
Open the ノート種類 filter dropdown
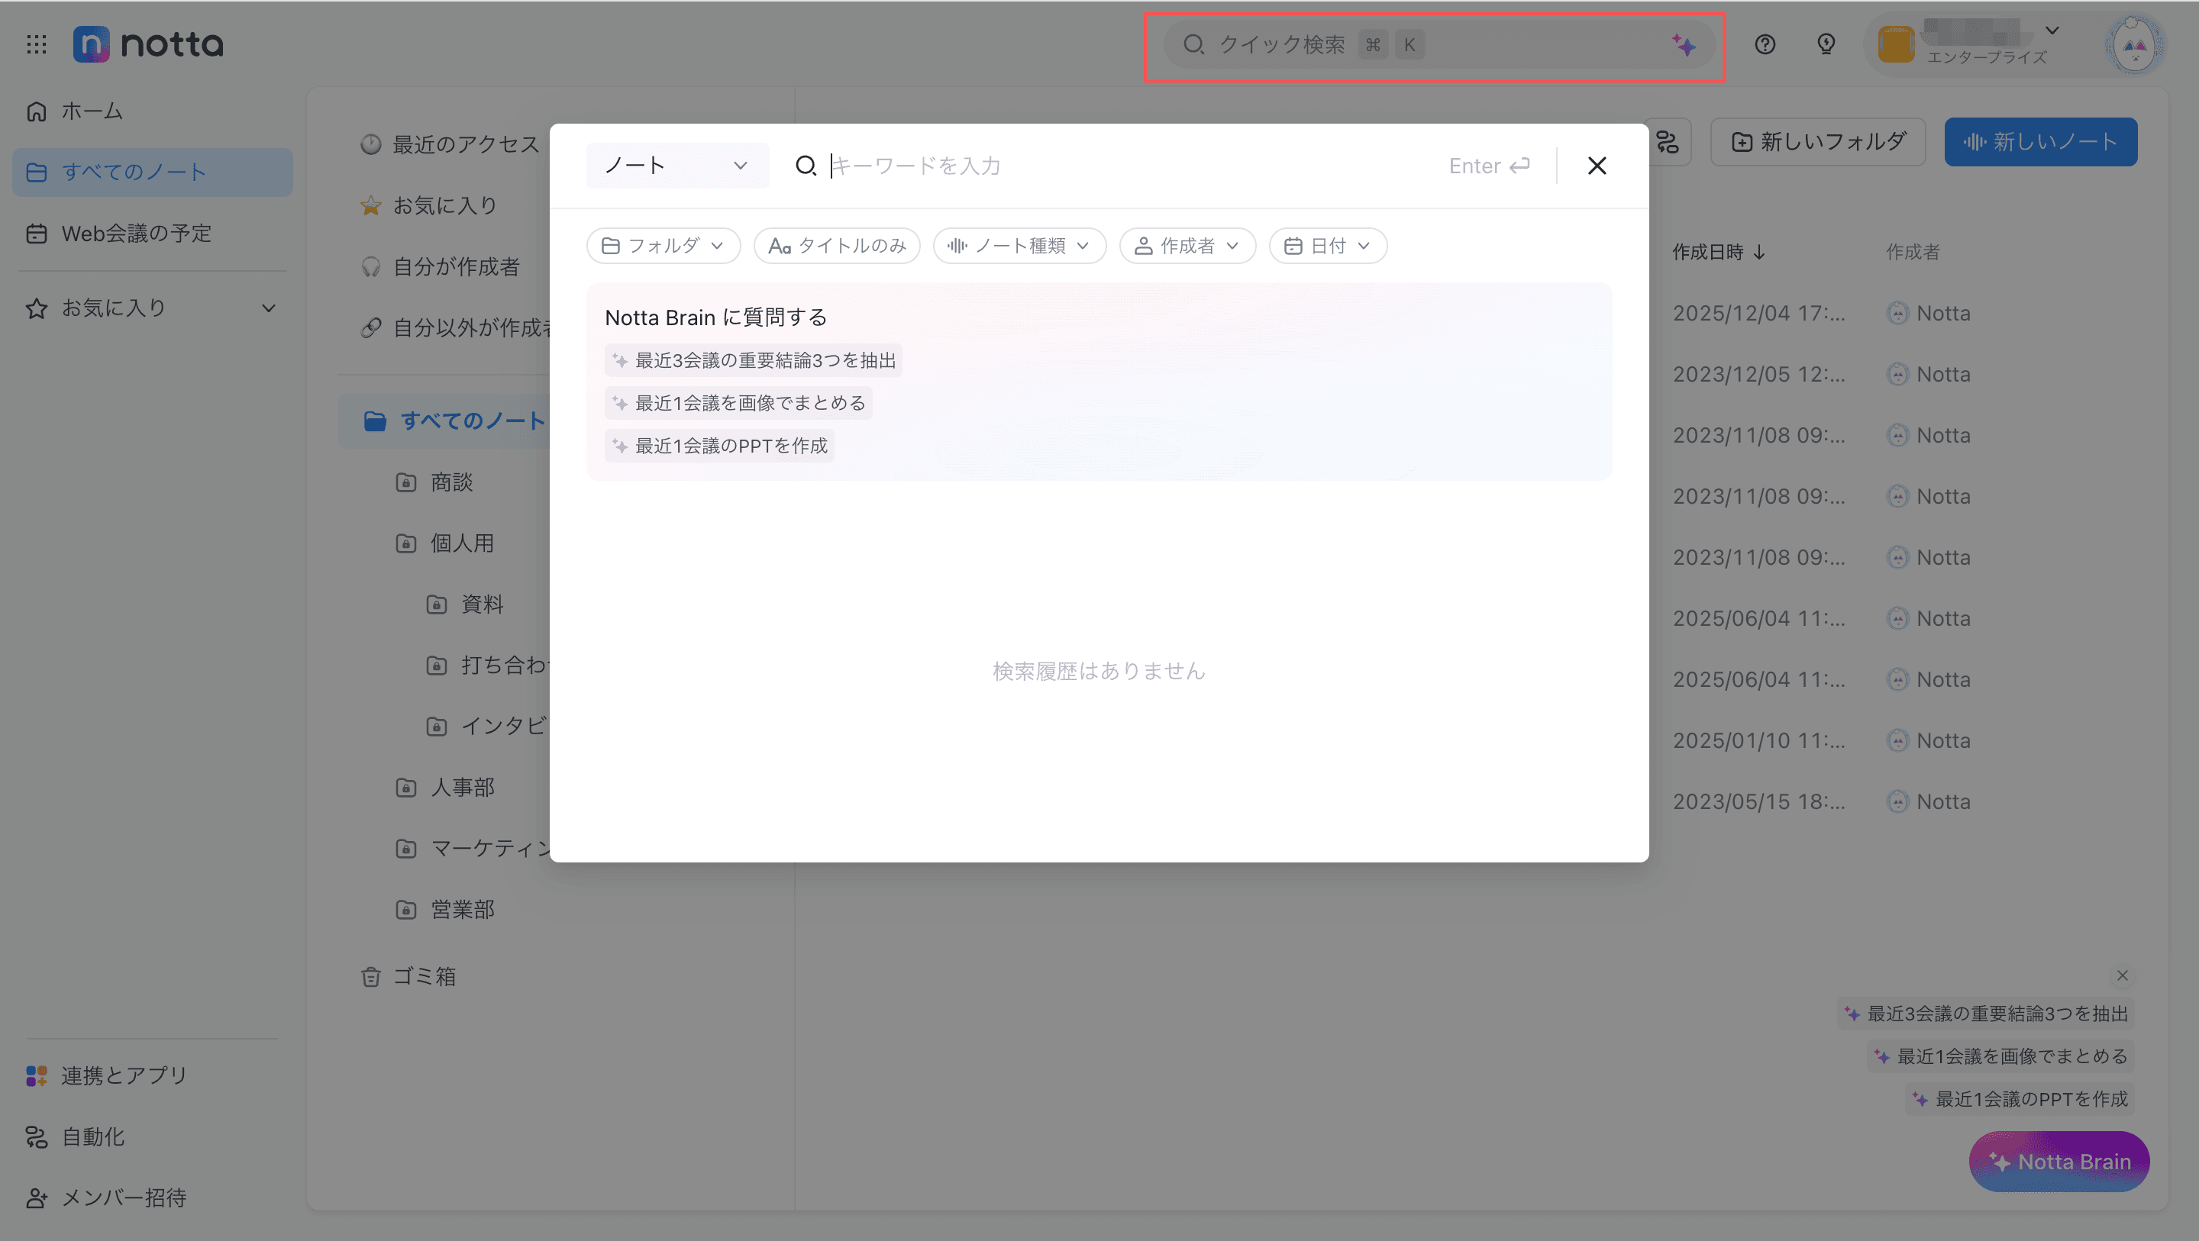pos(1019,246)
